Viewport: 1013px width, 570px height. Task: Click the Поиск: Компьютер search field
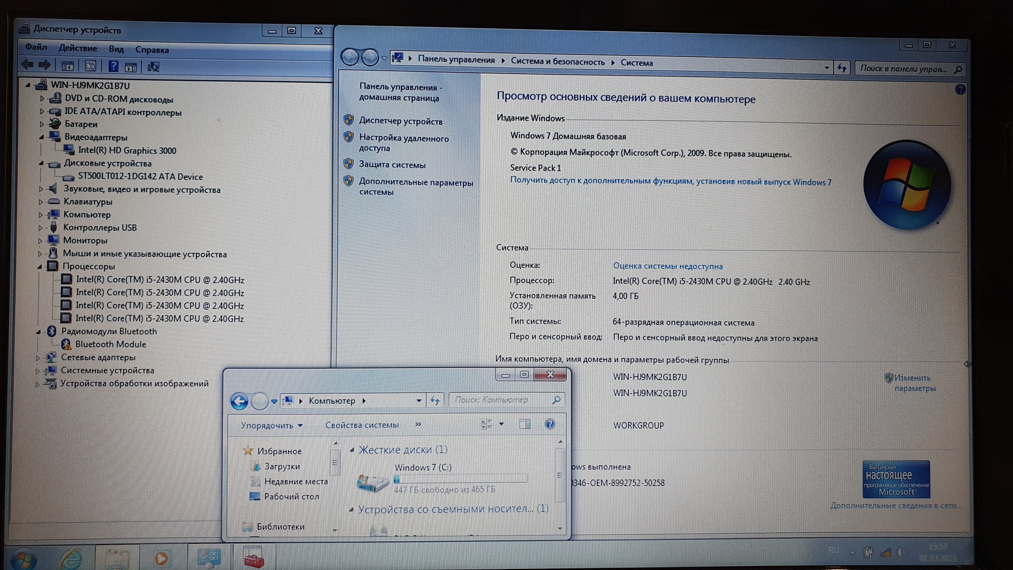pyautogui.click(x=507, y=400)
